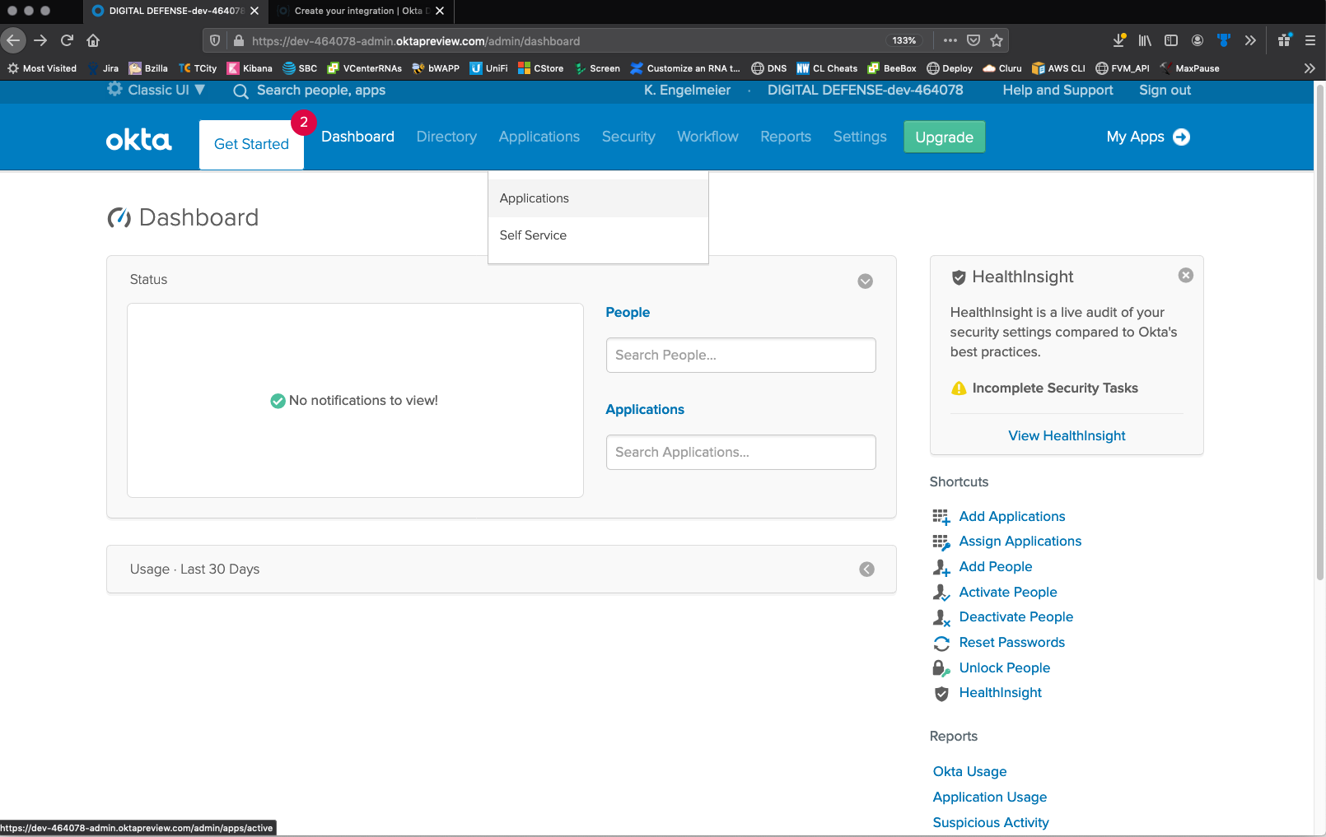Click the Search Applications input field
1326x837 pixels.
(x=740, y=453)
